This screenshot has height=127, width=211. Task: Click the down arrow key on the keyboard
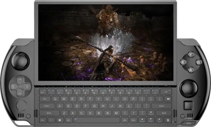[151, 120]
